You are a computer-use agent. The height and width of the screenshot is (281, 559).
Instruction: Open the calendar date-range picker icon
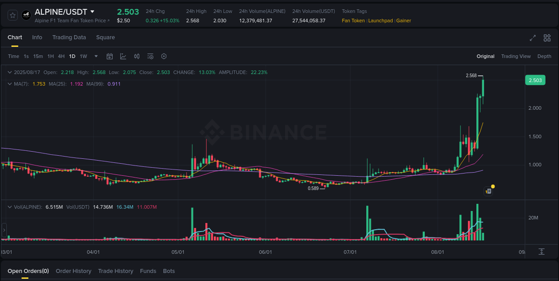(110, 56)
